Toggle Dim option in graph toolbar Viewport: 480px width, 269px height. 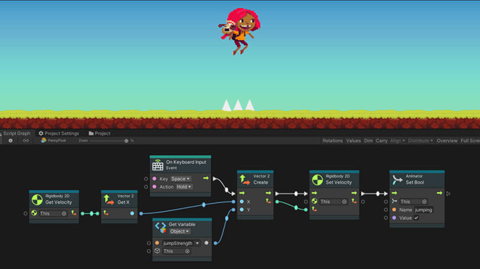click(368, 141)
